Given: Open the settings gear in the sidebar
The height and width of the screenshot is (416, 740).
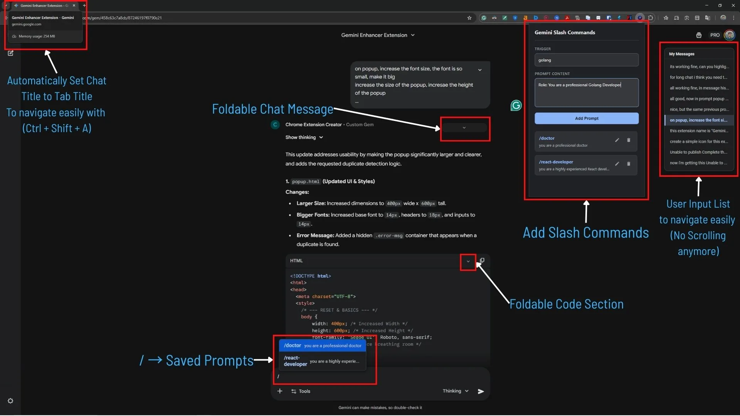Looking at the screenshot, I should tap(10, 401).
